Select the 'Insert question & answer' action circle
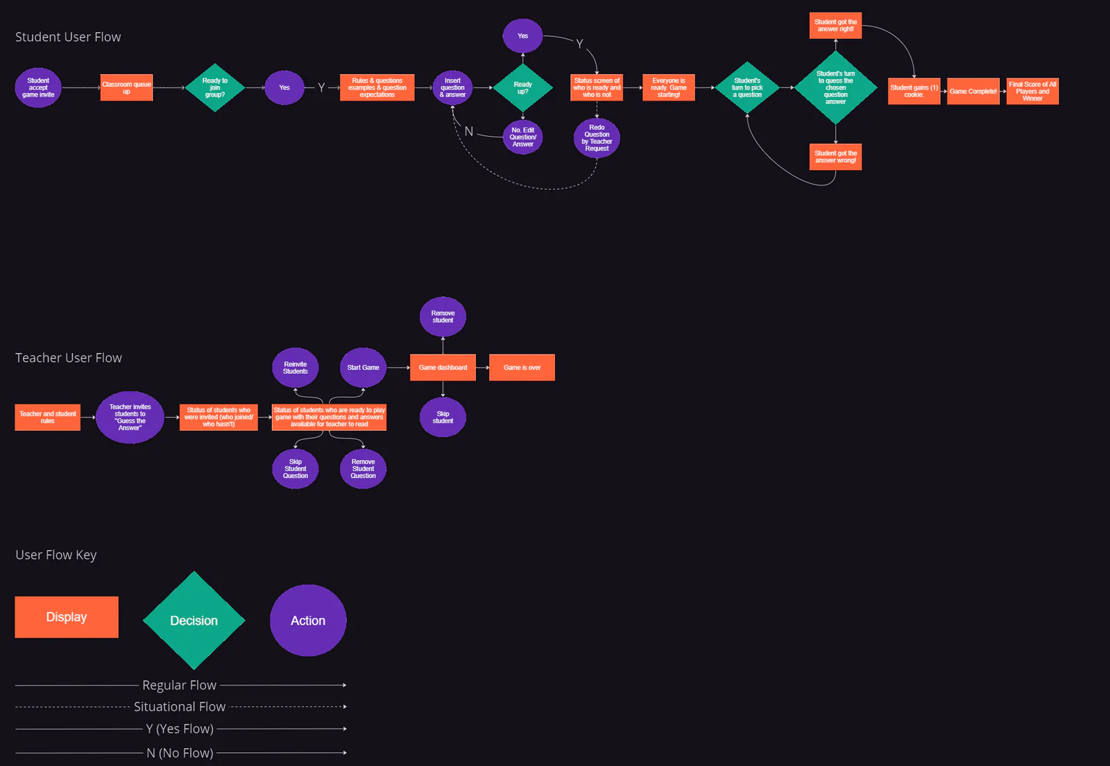Screen dimensions: 1110x766 [452, 87]
